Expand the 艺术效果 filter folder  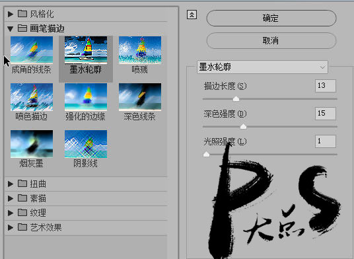(11, 227)
